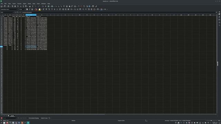This screenshot has width=221, height=124.
Task: Click the Find Previous arrow button
Action: coord(19,118)
